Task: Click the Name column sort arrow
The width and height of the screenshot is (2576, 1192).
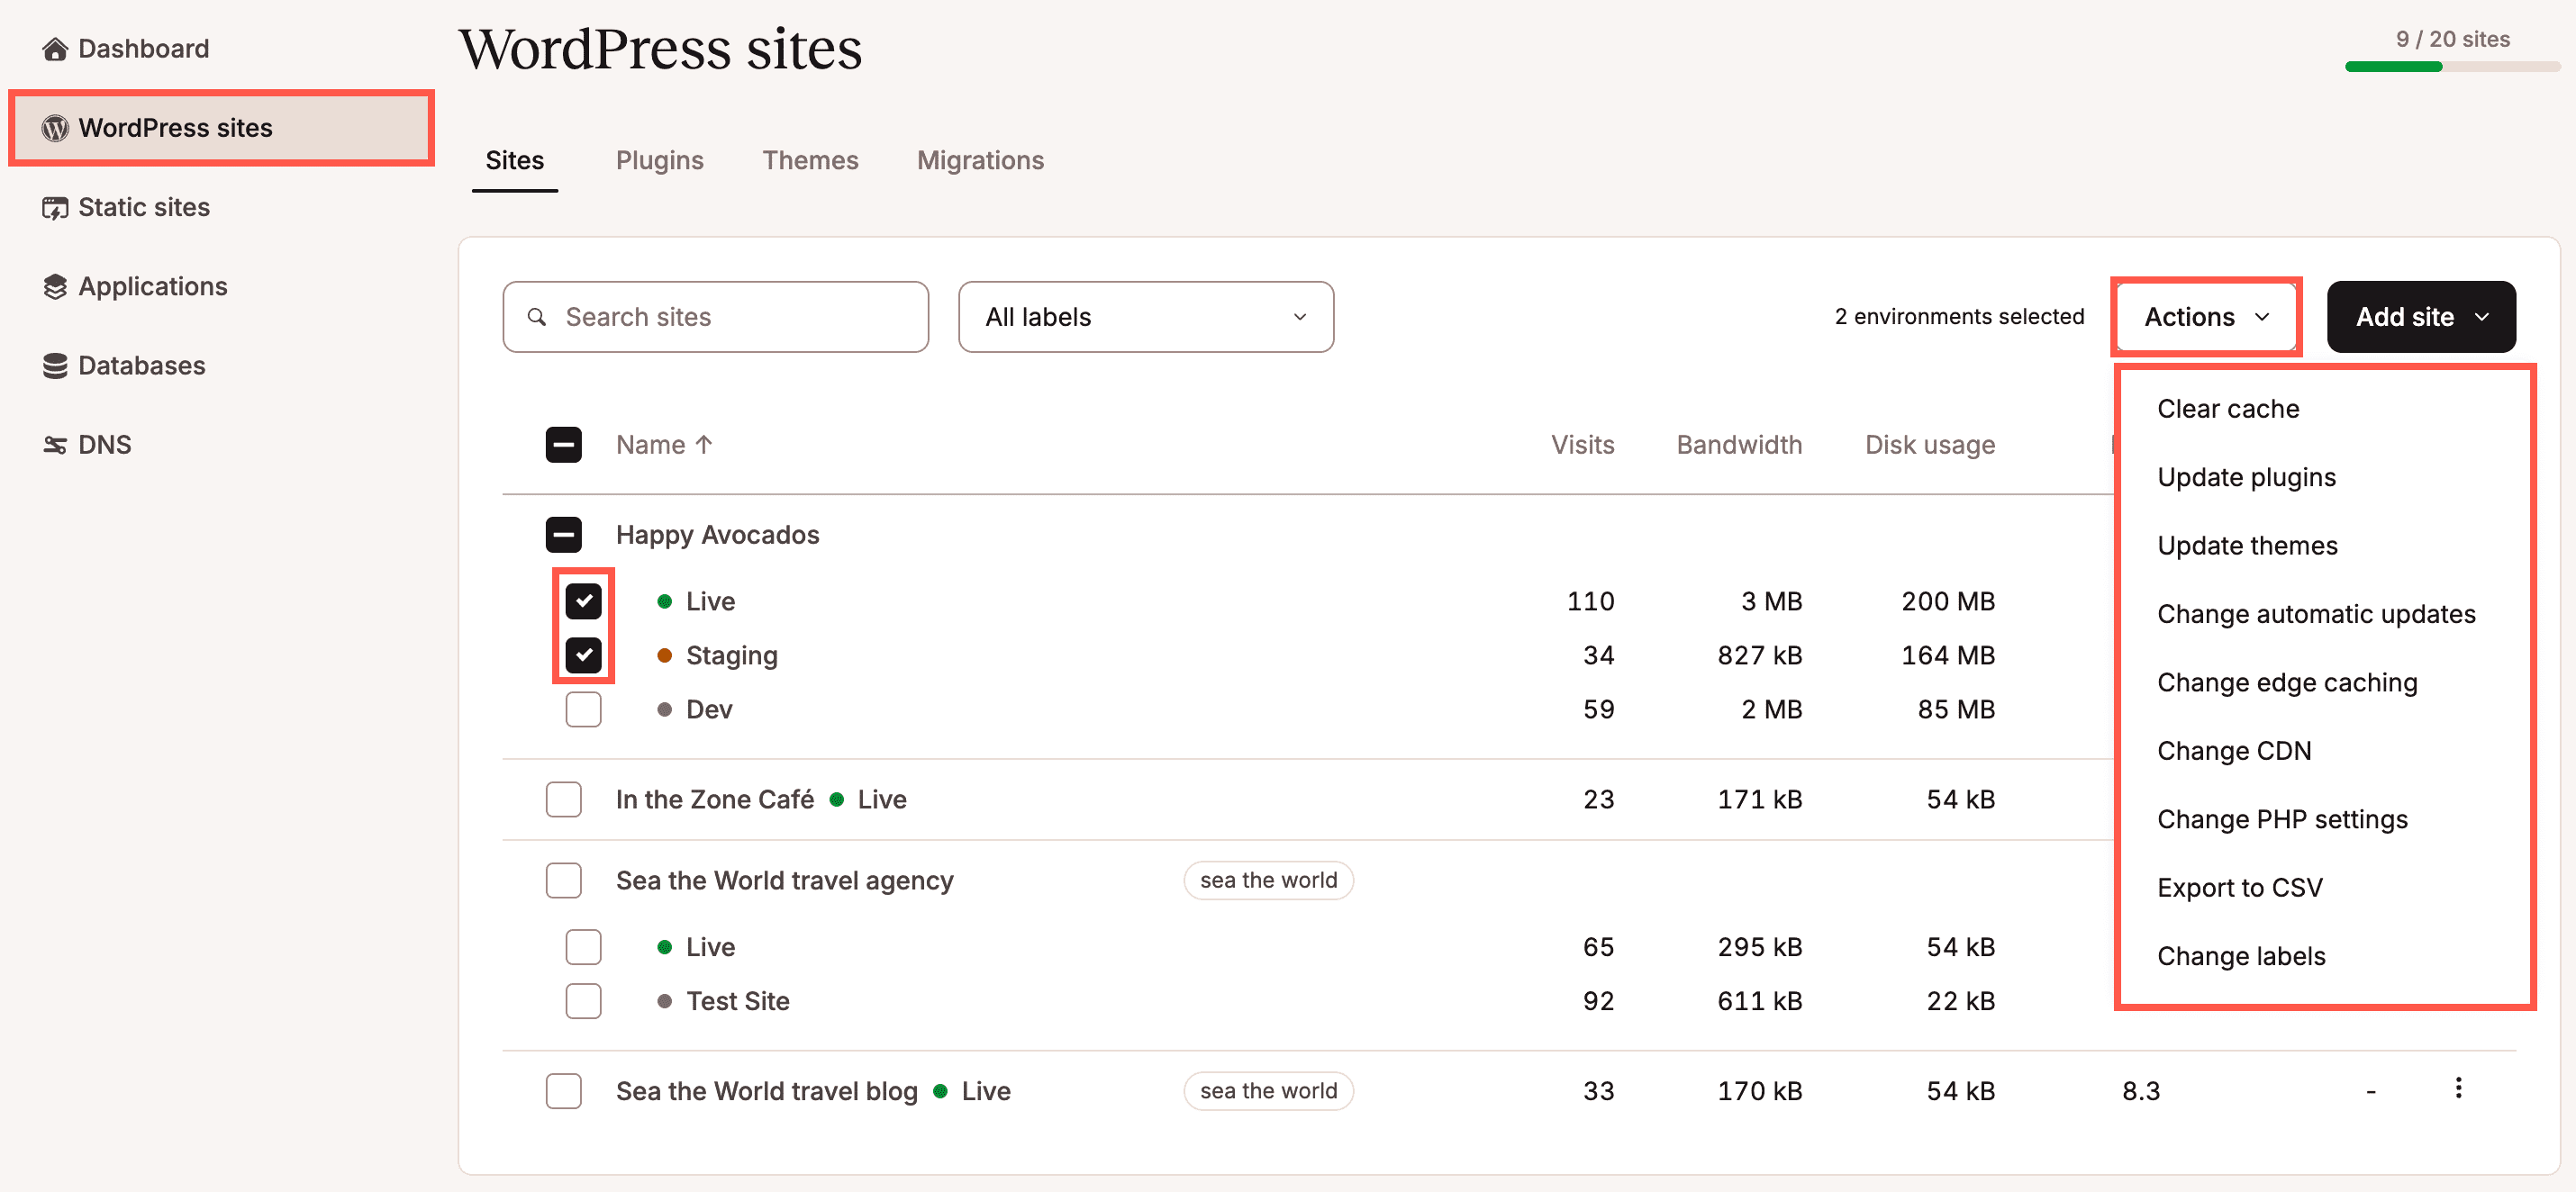Action: [x=704, y=445]
